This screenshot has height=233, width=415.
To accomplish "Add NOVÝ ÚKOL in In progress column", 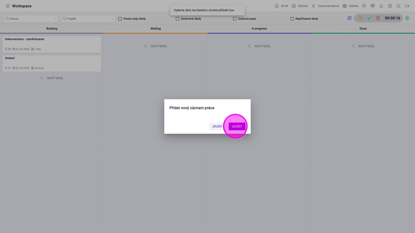I will 263,46.
